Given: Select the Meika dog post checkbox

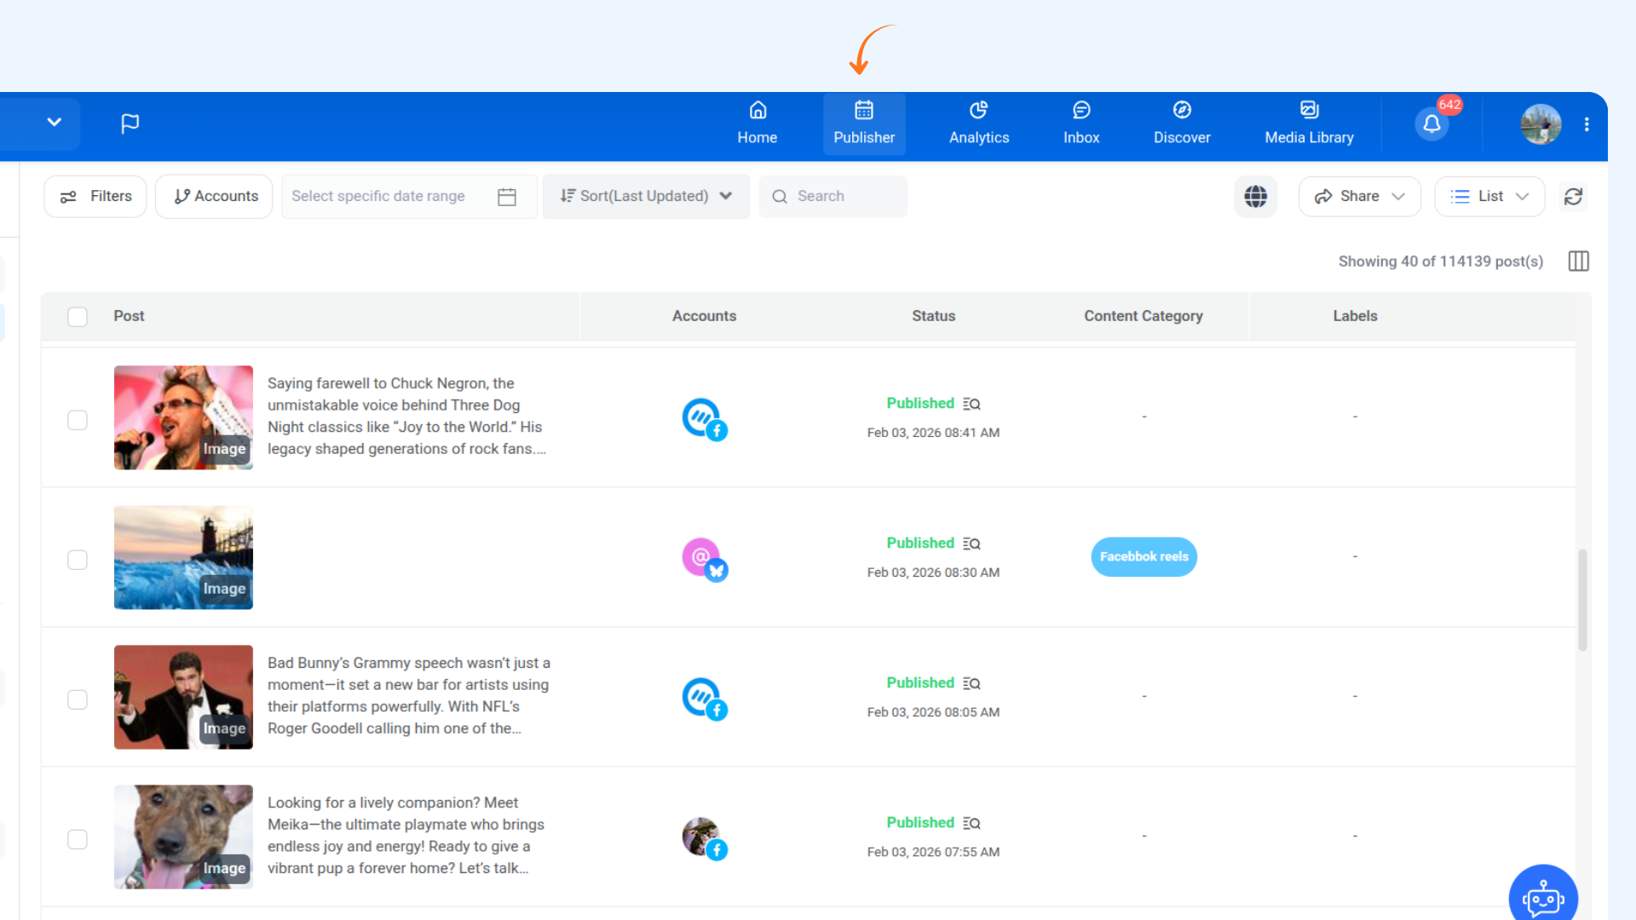Looking at the screenshot, I should point(78,839).
